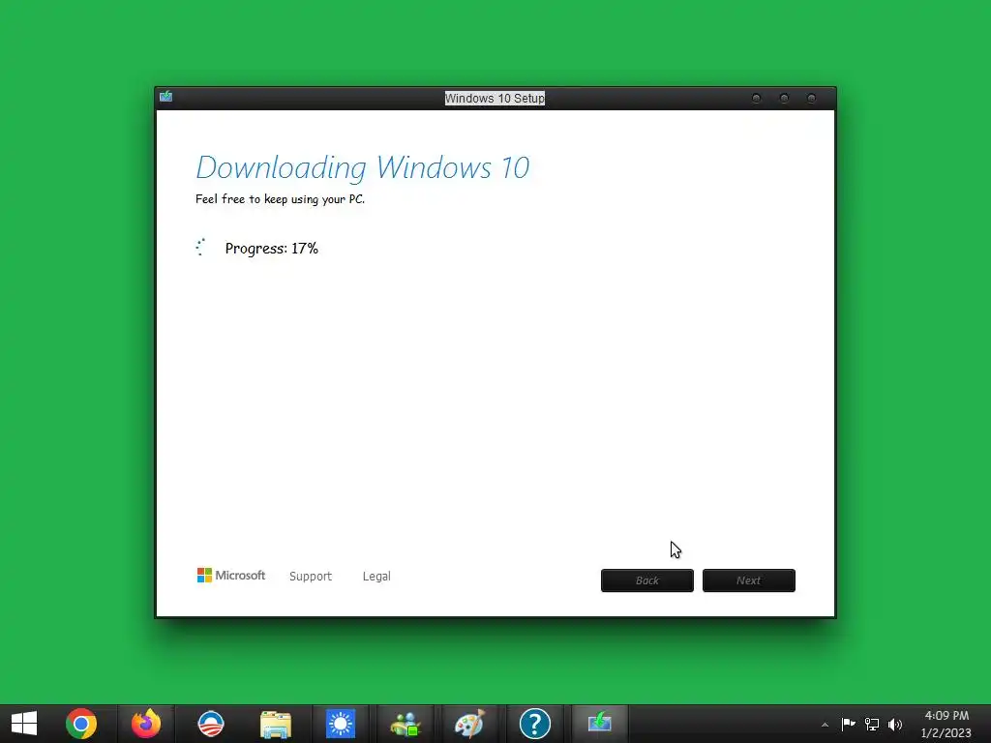Close the Windows 10 Setup window
Image resolution: width=991 pixels, height=743 pixels.
(812, 98)
